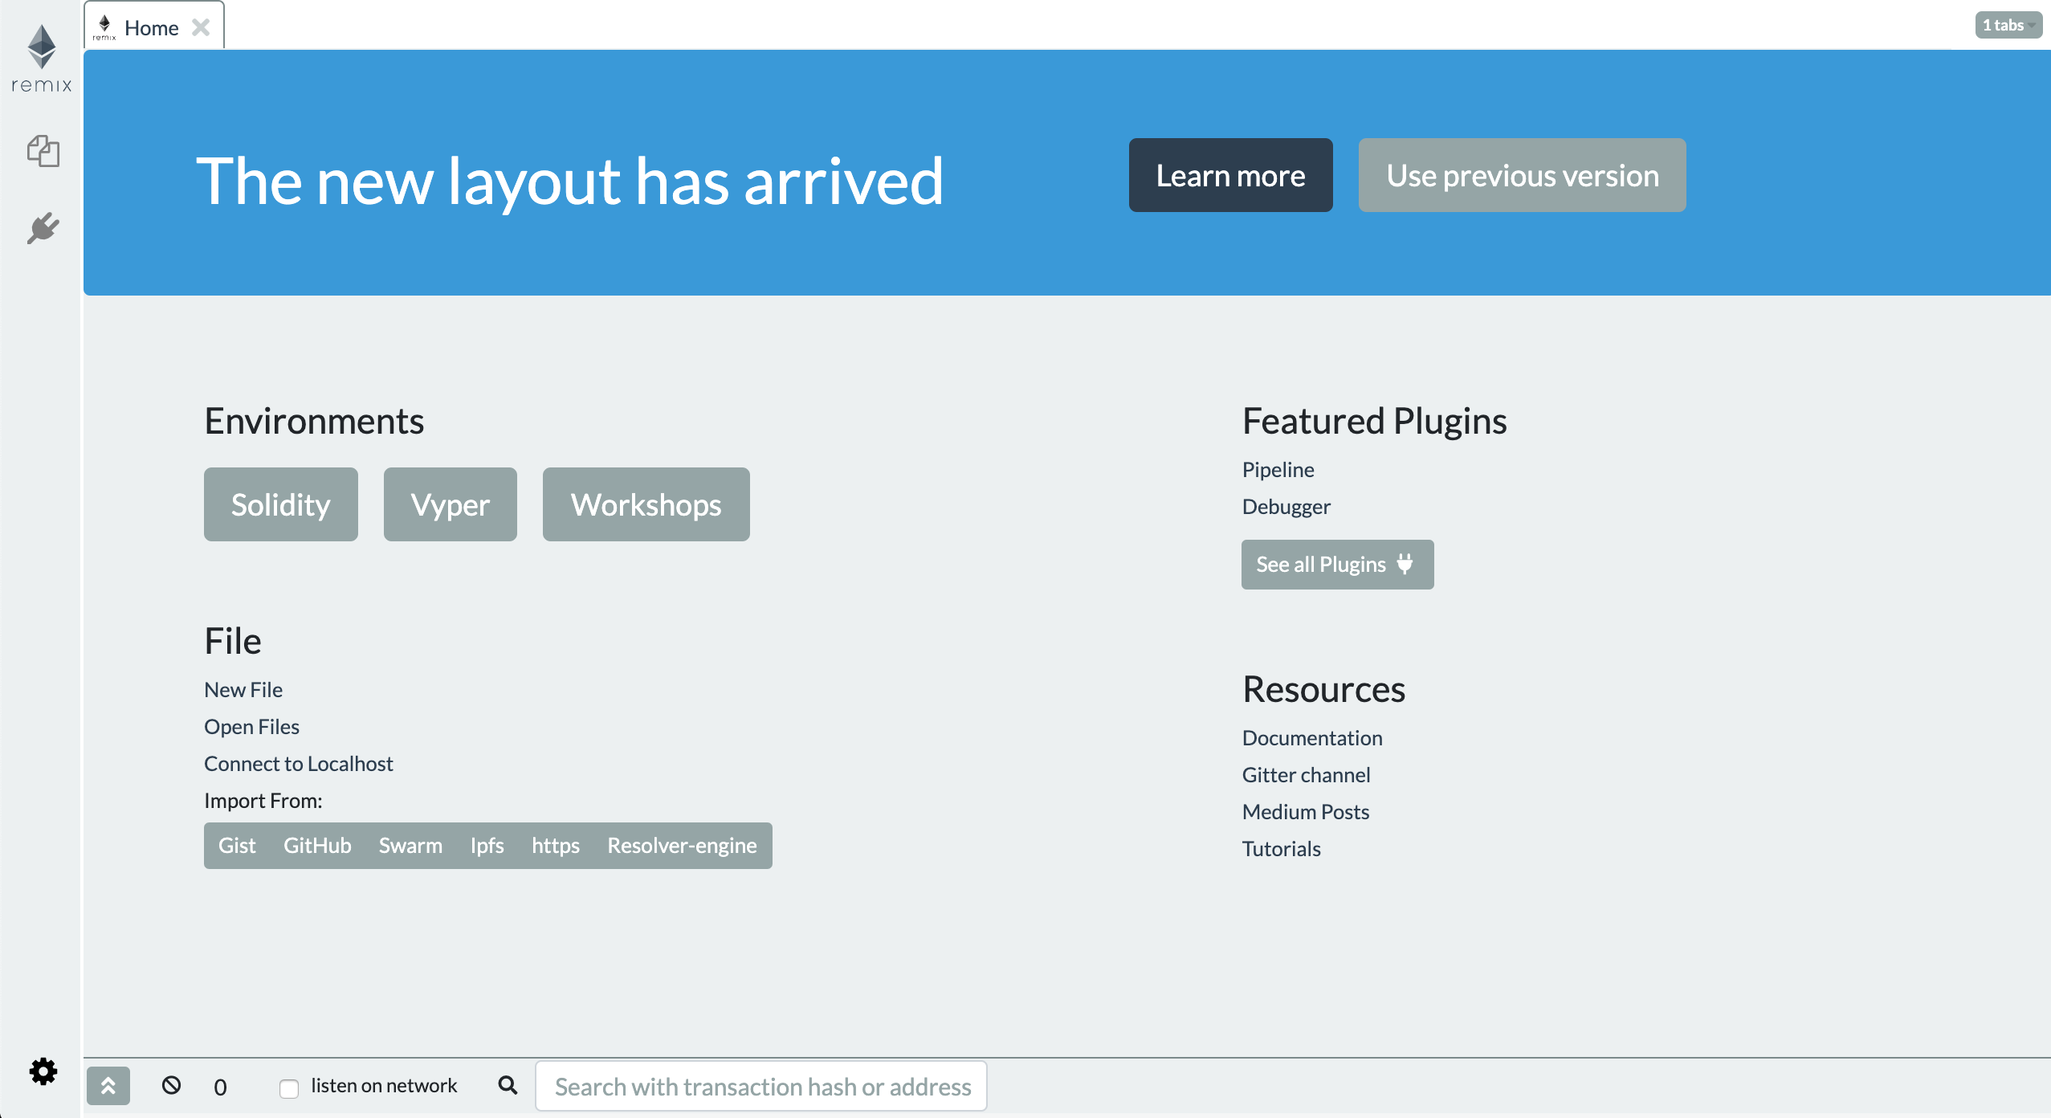Import from Ipfs
This screenshot has width=2051, height=1118.
coord(487,846)
